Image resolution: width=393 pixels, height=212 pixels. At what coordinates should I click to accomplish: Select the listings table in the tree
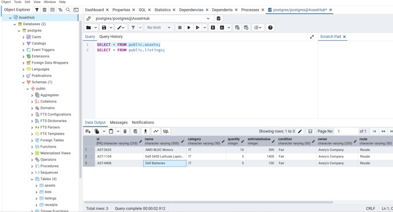(x=50, y=198)
